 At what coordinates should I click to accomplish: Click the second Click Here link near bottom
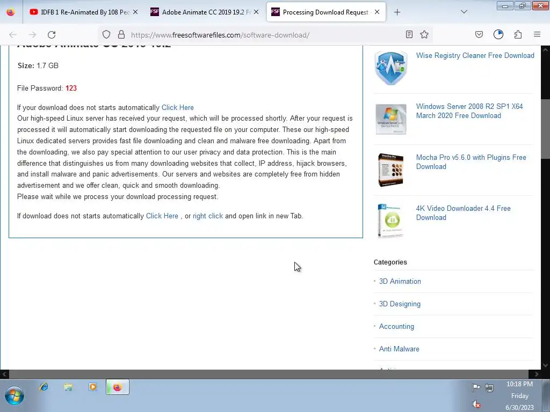coord(162,216)
